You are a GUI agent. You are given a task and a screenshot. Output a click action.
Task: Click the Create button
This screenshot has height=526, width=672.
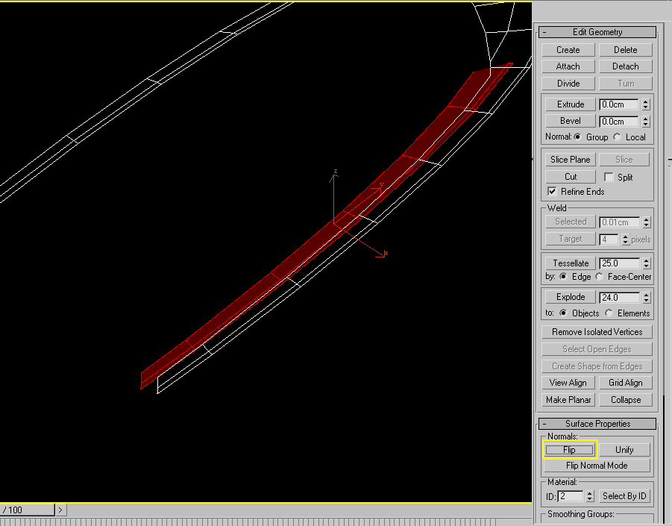point(568,50)
